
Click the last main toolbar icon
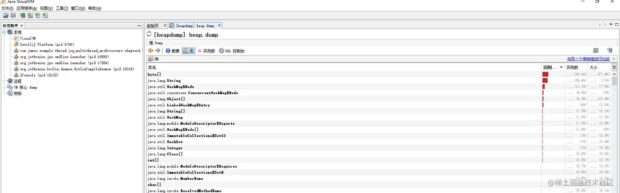pos(45,16)
